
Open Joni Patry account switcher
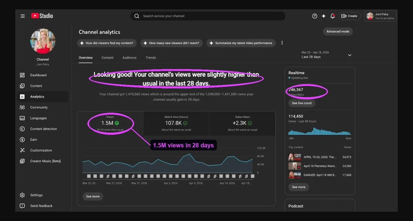[x=380, y=16]
